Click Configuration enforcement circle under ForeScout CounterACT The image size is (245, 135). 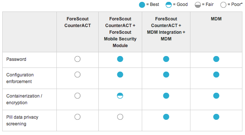78,75
